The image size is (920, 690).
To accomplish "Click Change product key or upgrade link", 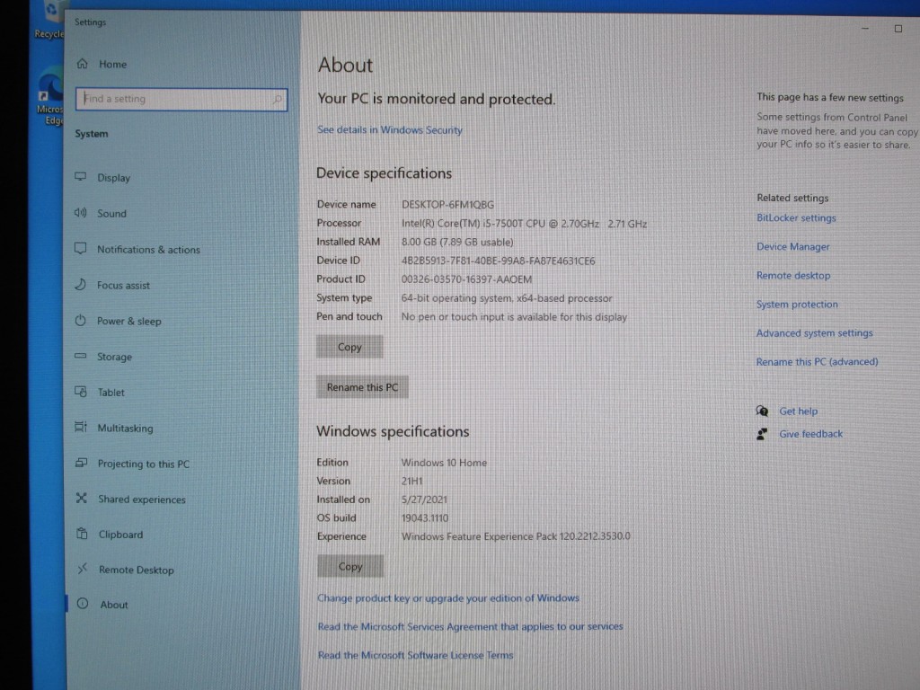I will click(448, 597).
